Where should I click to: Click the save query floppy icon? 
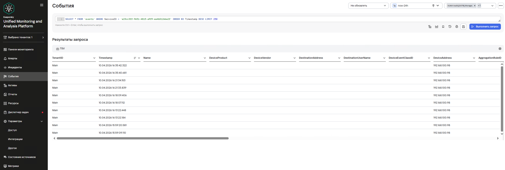click(x=463, y=26)
